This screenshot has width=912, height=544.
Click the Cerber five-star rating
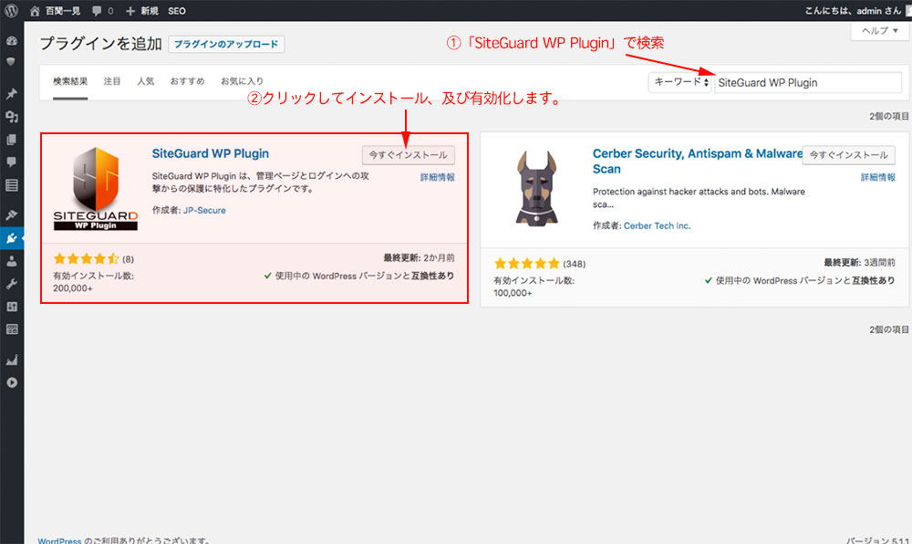tap(527, 264)
